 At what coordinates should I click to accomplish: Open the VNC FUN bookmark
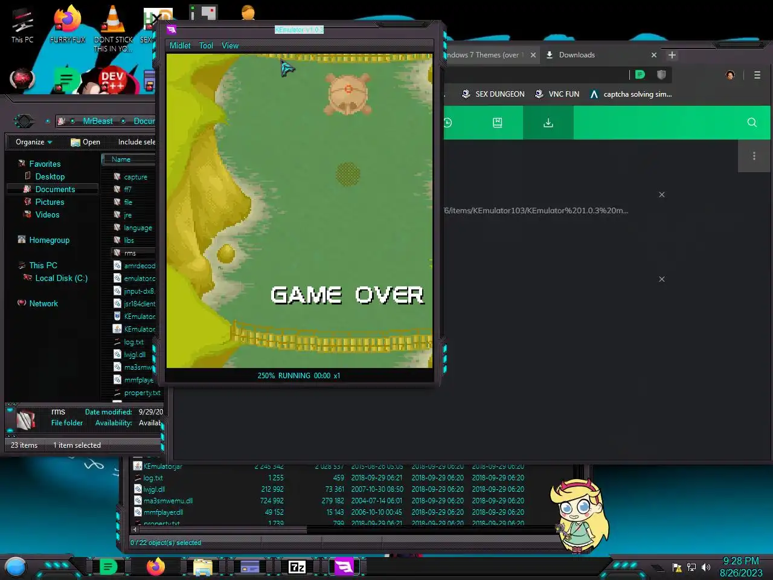pyautogui.click(x=557, y=94)
